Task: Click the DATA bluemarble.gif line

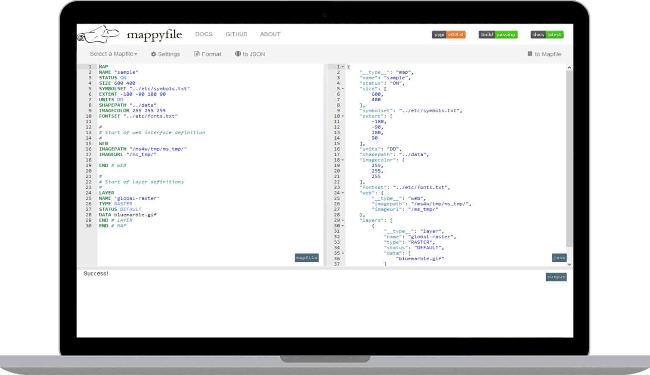Action: click(x=128, y=215)
